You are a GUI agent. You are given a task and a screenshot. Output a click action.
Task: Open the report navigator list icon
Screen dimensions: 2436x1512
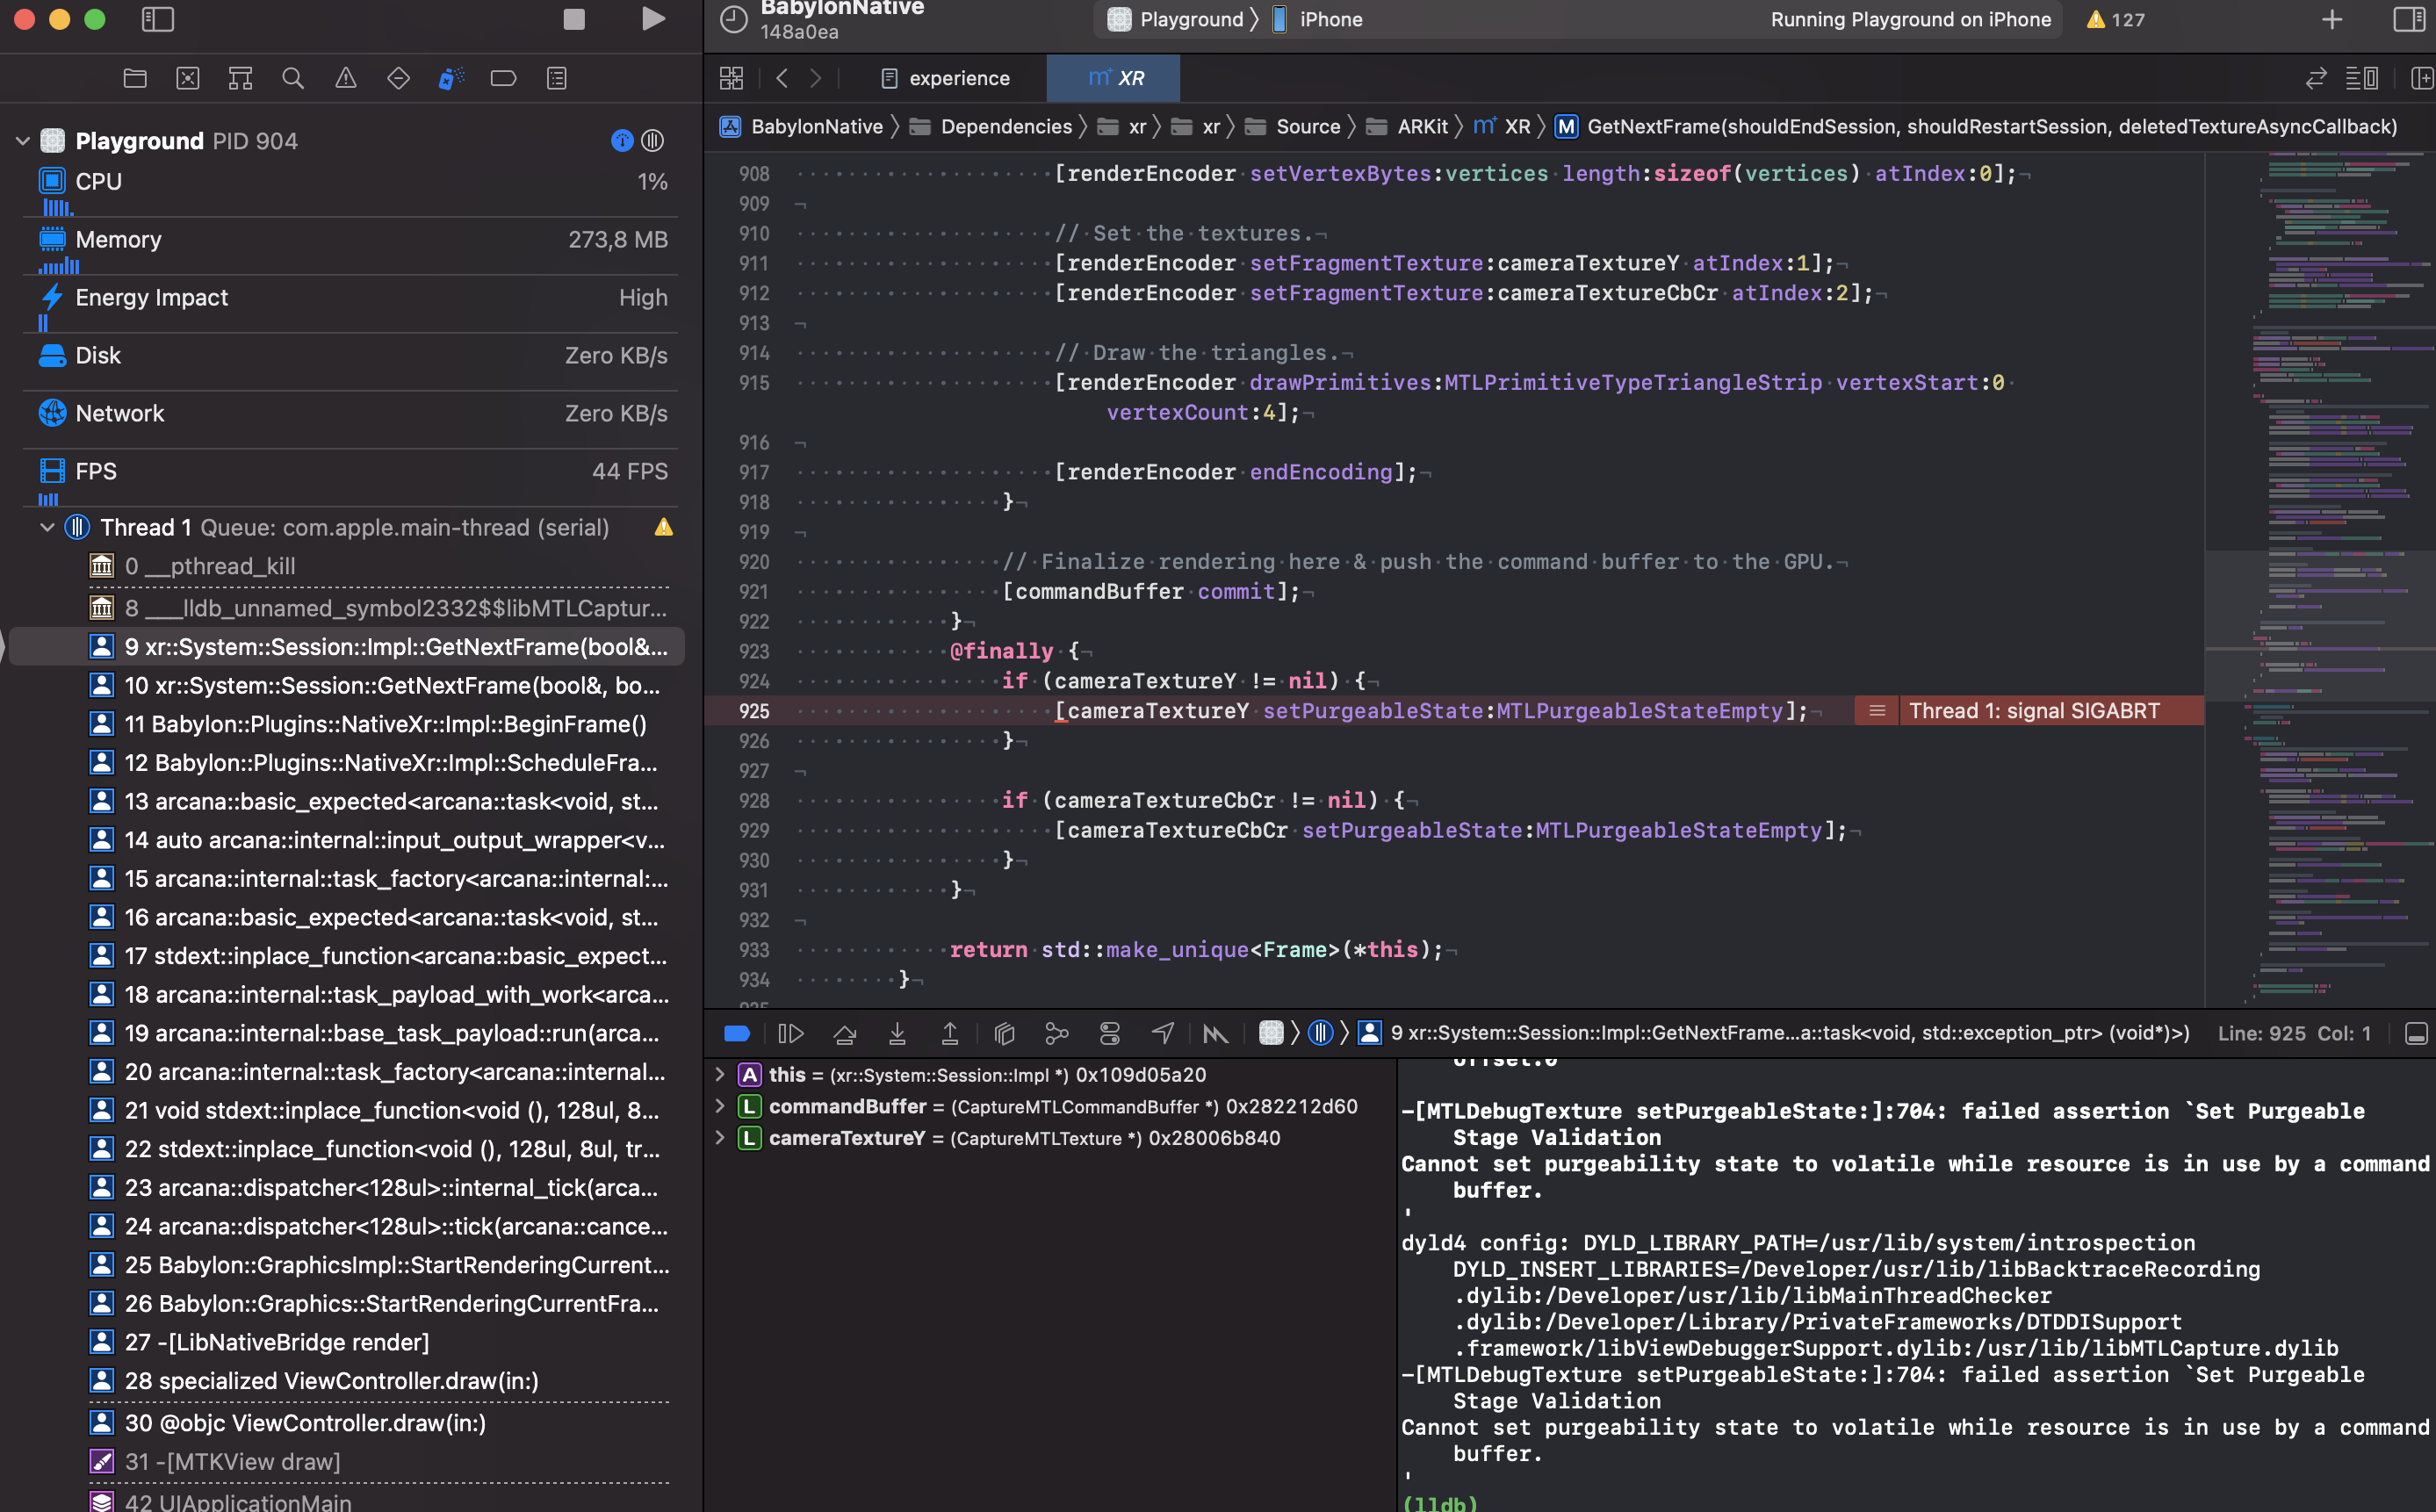(557, 77)
